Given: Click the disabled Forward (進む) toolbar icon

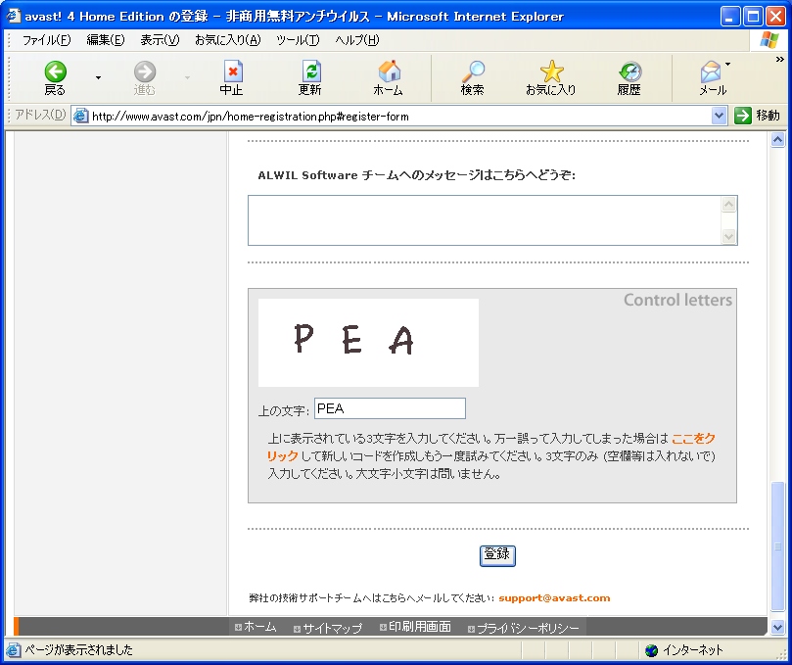Looking at the screenshot, I should click(145, 78).
